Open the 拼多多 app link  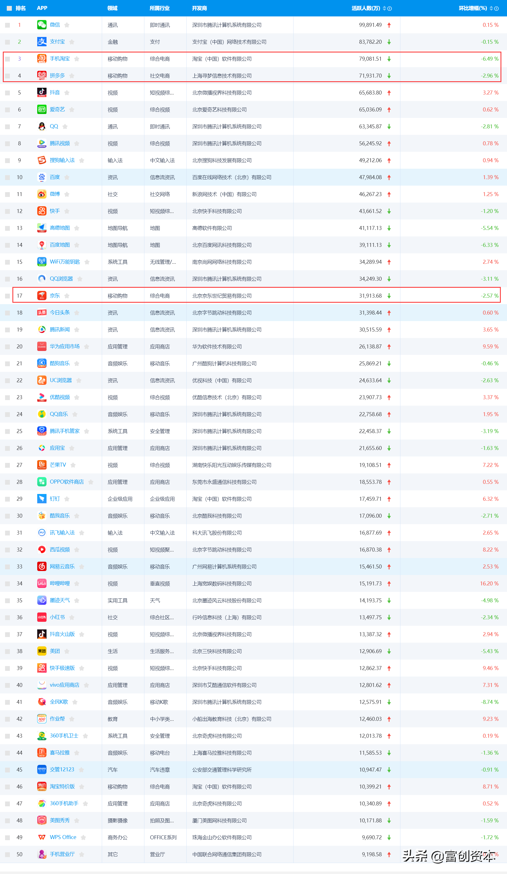(57, 76)
